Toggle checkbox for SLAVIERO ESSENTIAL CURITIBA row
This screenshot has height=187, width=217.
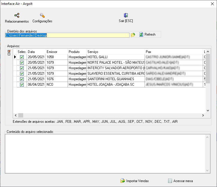22,74
